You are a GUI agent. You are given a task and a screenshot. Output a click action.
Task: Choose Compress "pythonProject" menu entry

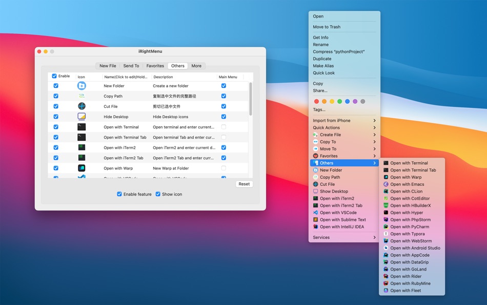click(344, 52)
